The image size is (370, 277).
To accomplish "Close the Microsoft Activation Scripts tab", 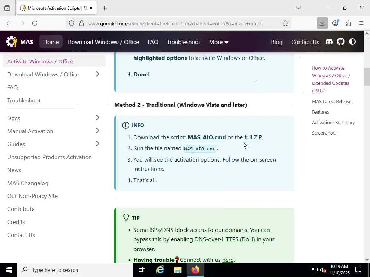I will 91,8.
